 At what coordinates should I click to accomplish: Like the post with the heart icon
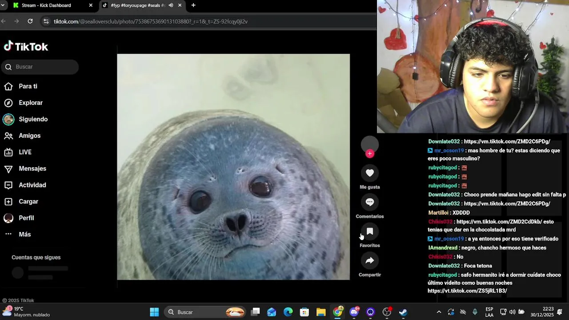point(370,173)
